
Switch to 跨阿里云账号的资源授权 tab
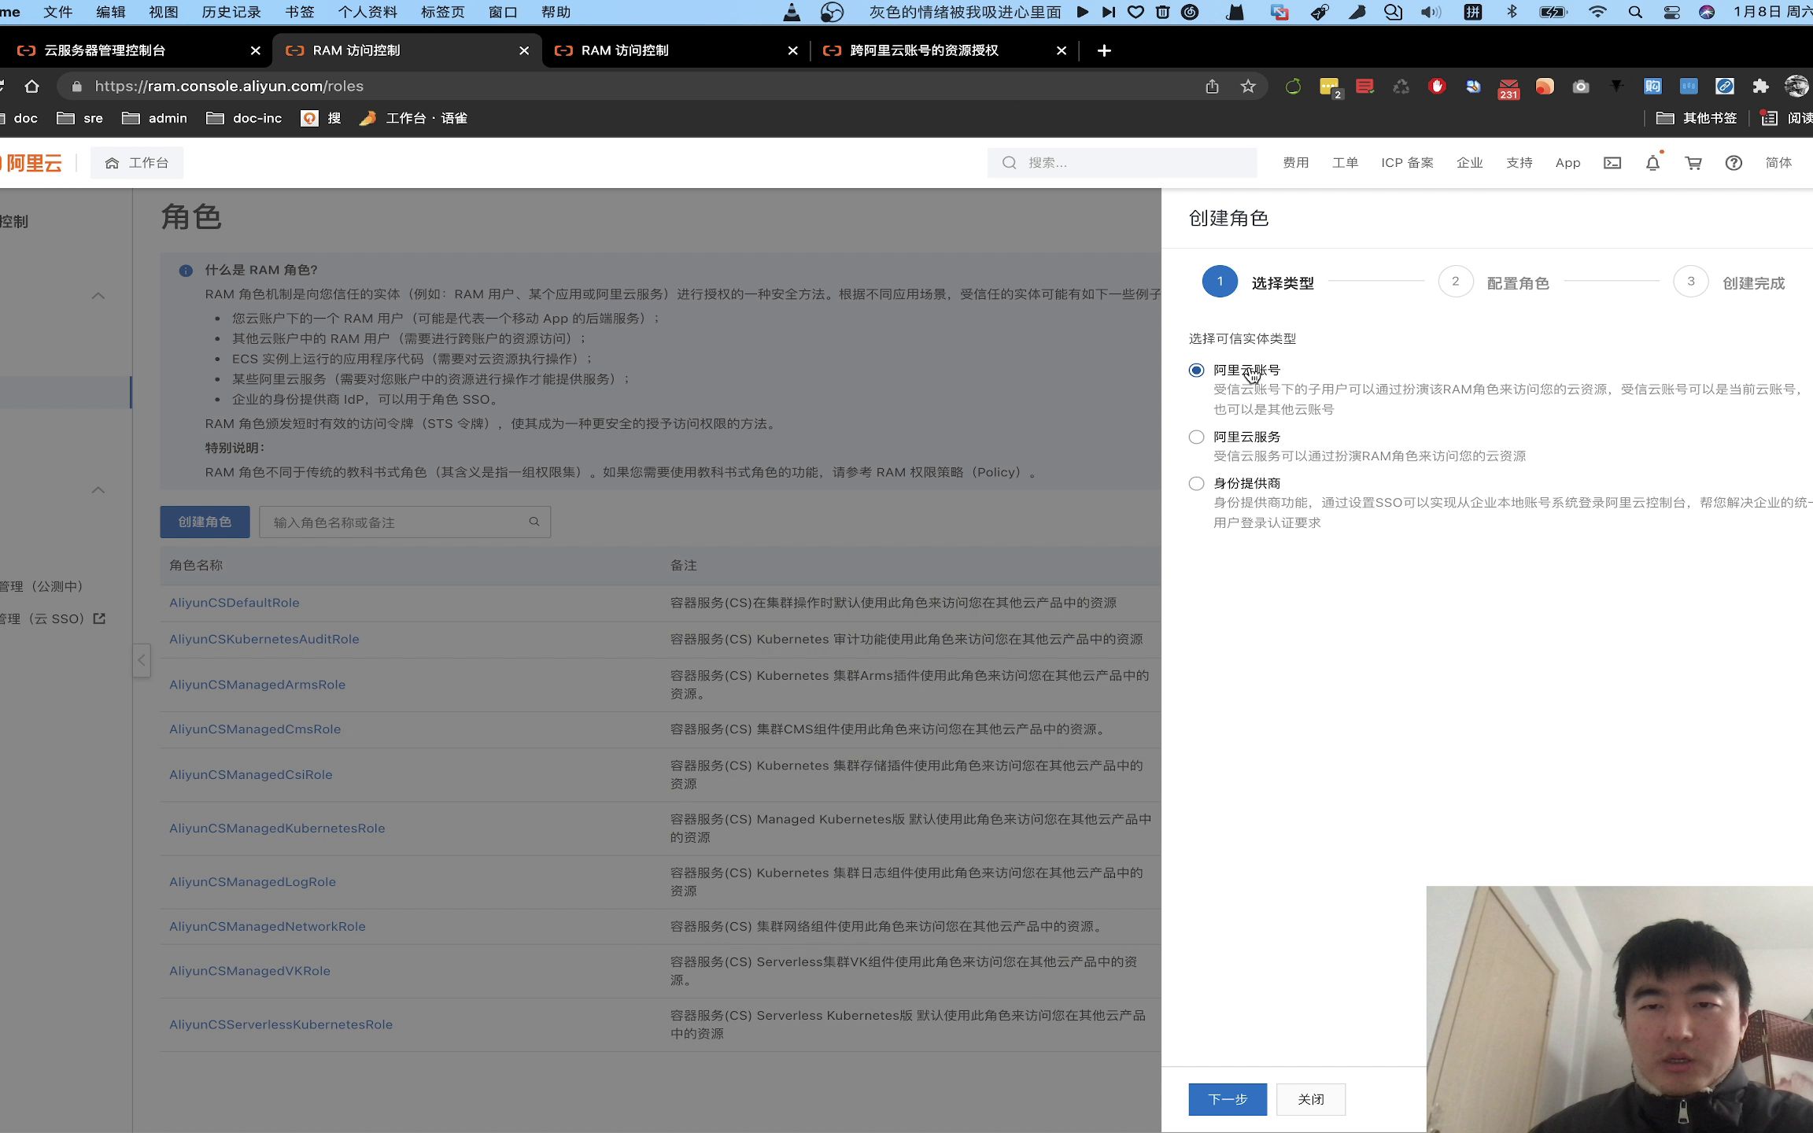click(924, 50)
